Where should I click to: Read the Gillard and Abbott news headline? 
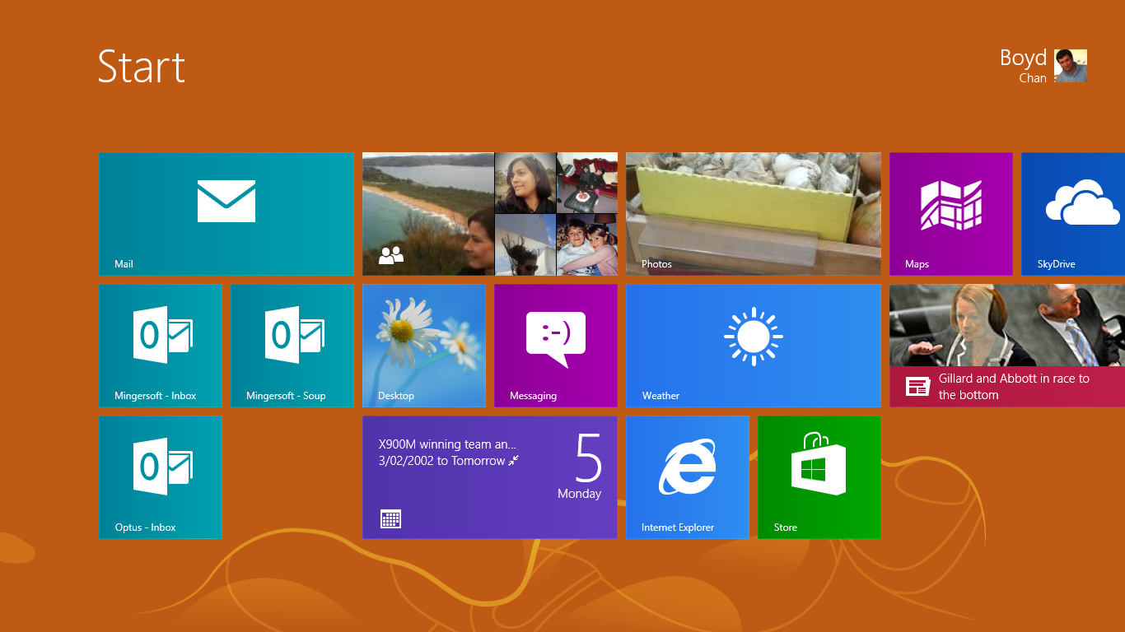click(x=1014, y=387)
